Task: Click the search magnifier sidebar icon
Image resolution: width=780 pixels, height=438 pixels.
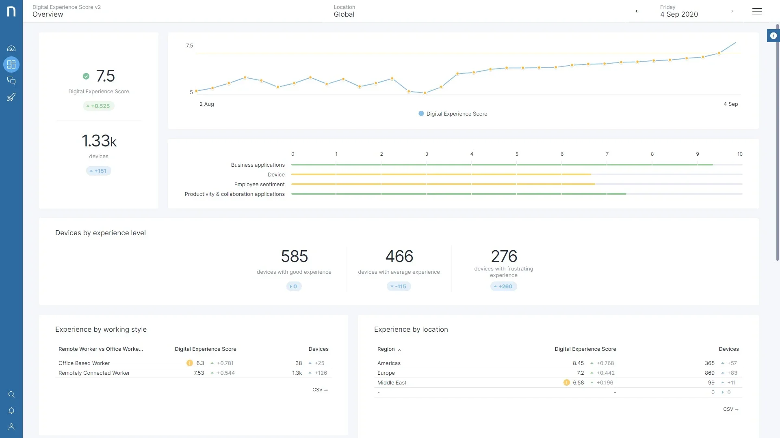Action: 11,395
